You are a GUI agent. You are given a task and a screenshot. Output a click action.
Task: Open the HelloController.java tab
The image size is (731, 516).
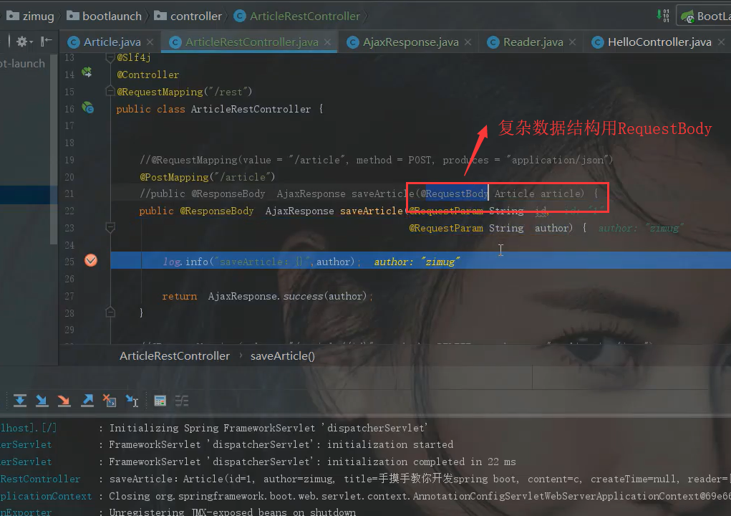659,42
